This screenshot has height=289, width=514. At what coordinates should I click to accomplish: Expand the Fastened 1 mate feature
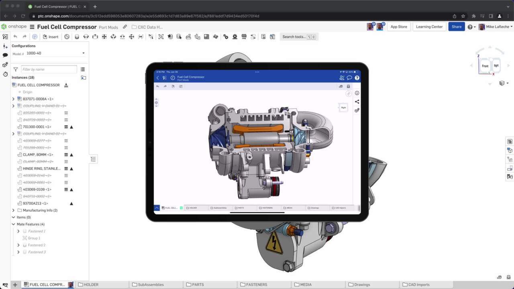(x=18, y=231)
